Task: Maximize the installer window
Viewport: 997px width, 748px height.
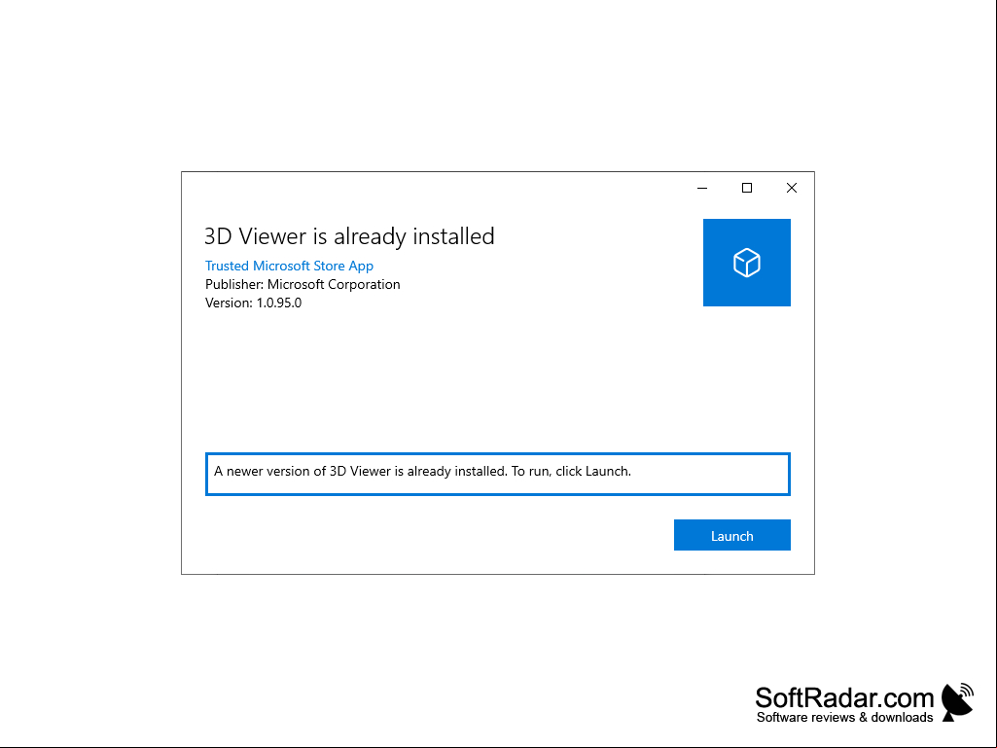Action: click(x=746, y=188)
